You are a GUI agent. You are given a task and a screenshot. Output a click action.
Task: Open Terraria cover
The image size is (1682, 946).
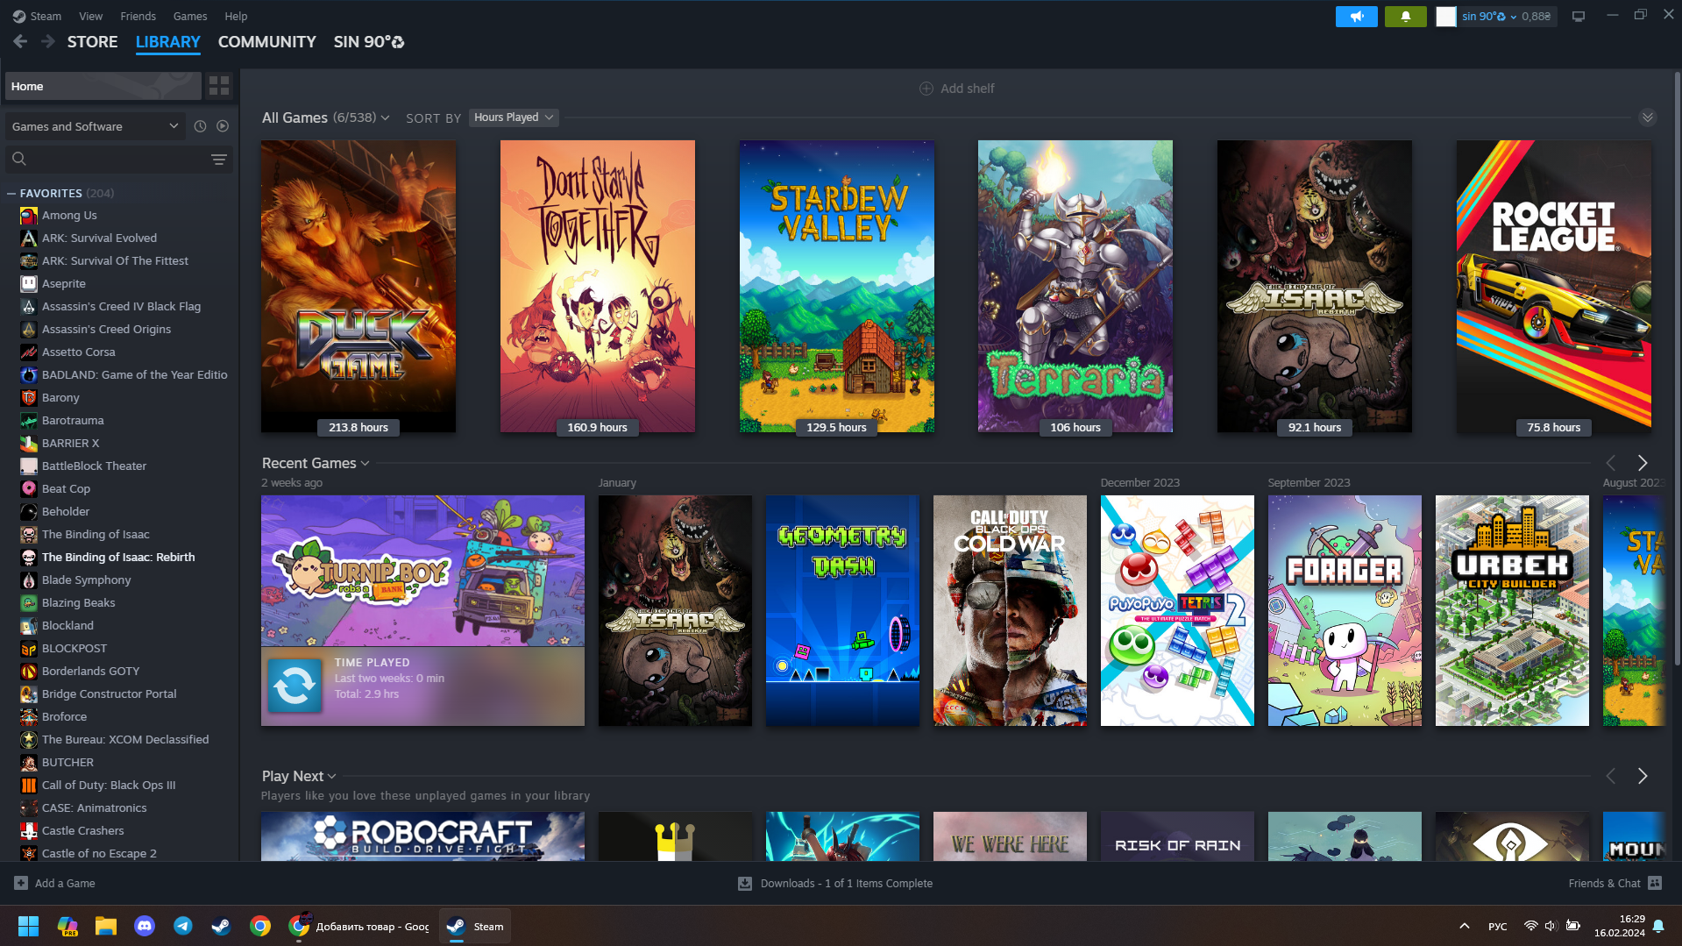coord(1075,286)
